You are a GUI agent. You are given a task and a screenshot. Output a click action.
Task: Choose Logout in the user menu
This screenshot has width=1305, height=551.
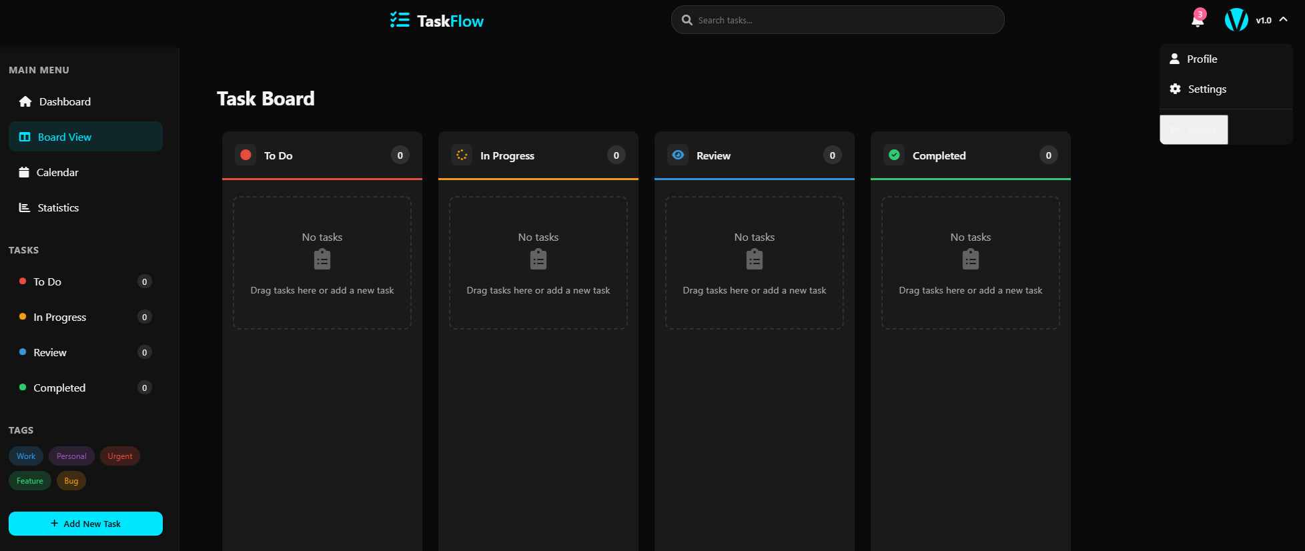1194,129
